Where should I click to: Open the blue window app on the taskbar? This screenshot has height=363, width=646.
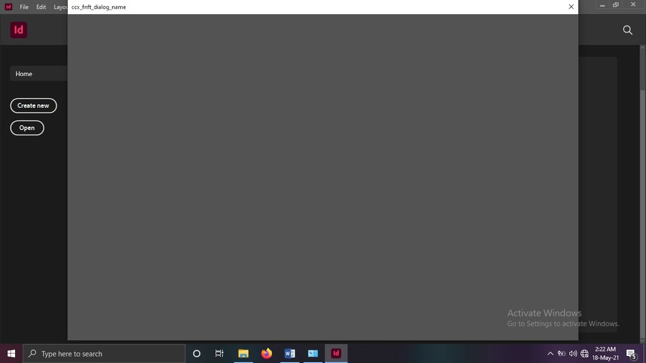tap(313, 353)
